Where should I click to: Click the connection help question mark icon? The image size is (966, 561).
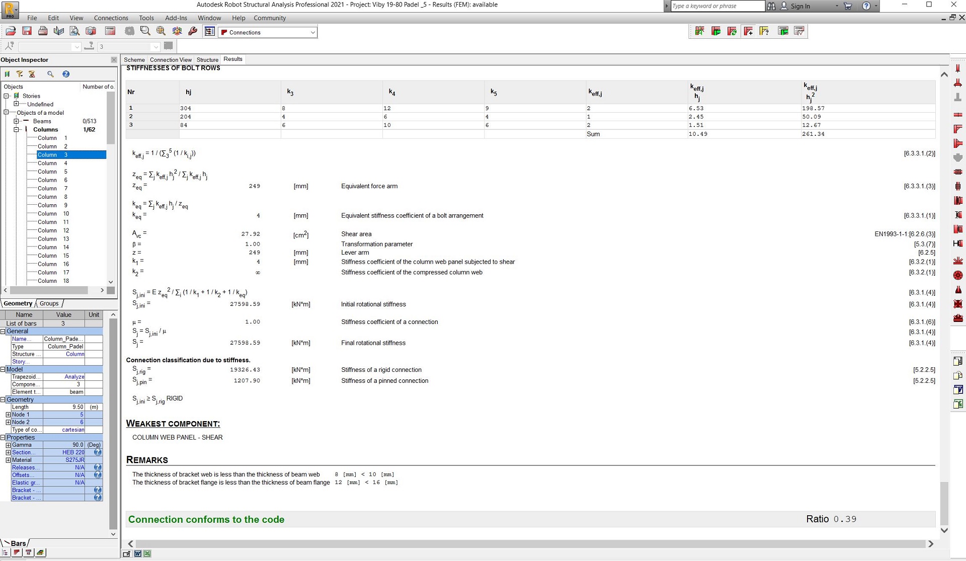764,31
